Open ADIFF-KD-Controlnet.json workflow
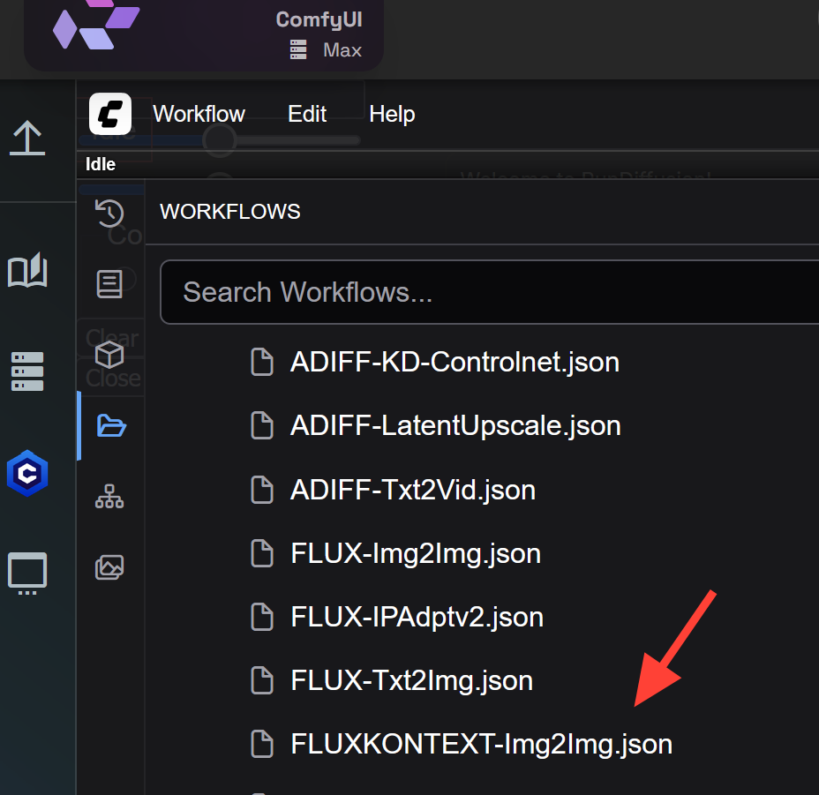This screenshot has height=795, width=819. (455, 362)
